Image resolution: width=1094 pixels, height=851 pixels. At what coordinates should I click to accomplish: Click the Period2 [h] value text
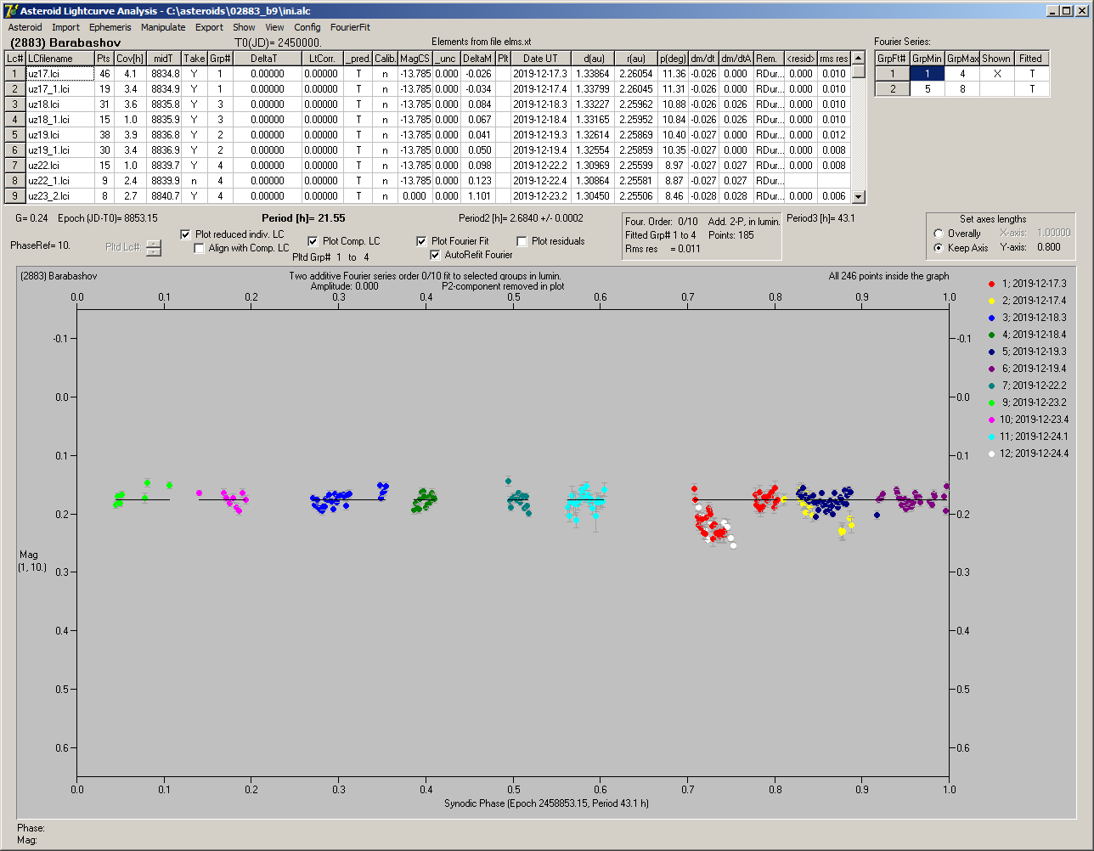pos(521,218)
